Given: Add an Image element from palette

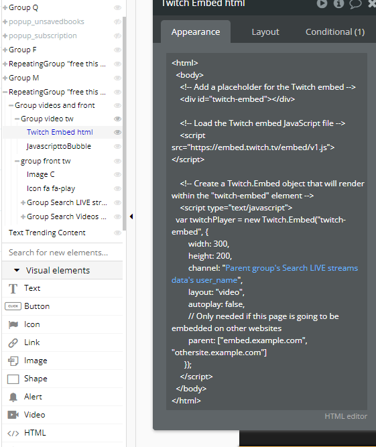Looking at the screenshot, I should (x=62, y=361).
